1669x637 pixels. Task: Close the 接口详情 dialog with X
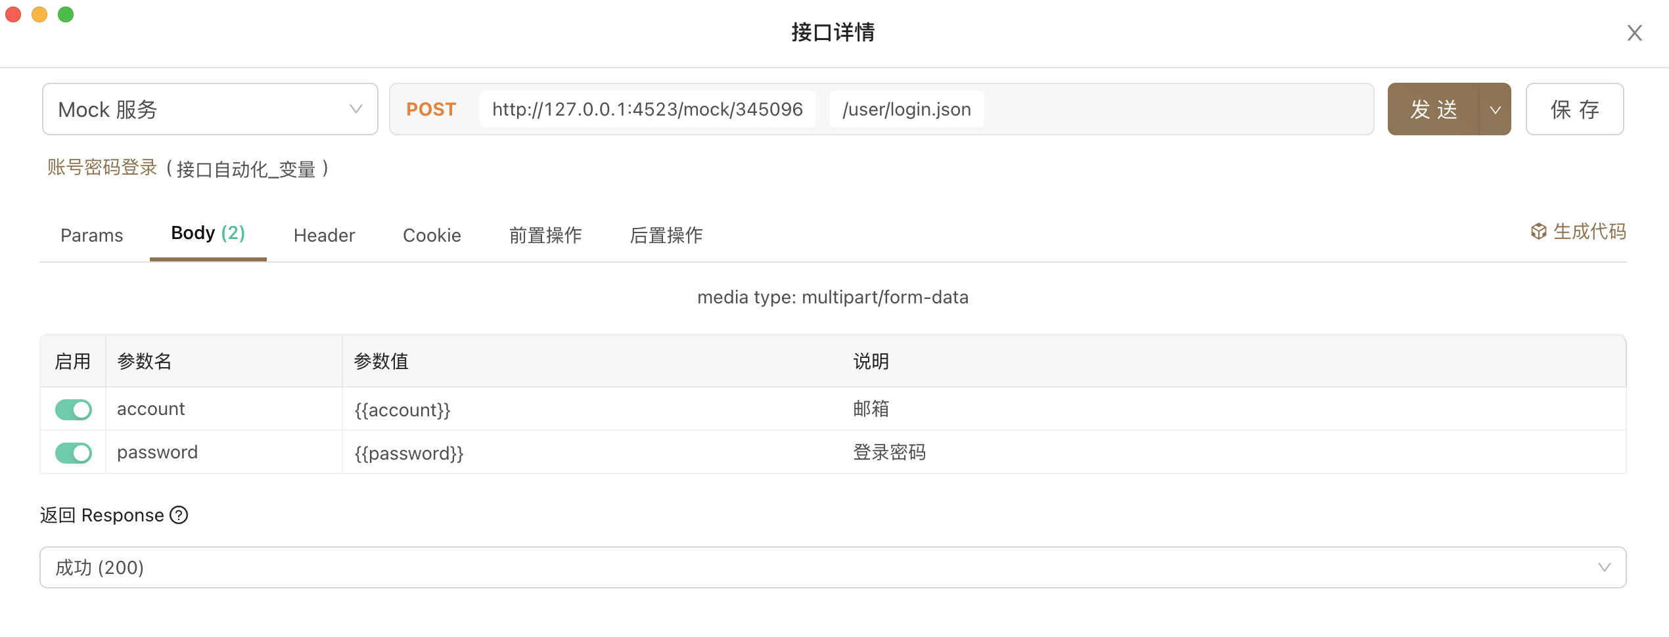[x=1634, y=33]
